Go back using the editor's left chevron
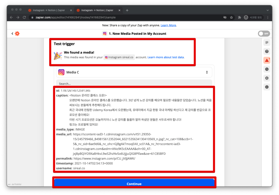279x195 pixels. click(12, 33)
